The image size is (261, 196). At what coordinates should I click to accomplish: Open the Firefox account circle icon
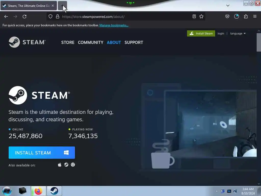[237, 16]
